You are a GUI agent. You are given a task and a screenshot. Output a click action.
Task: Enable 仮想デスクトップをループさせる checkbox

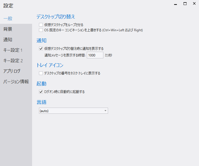point(41,25)
